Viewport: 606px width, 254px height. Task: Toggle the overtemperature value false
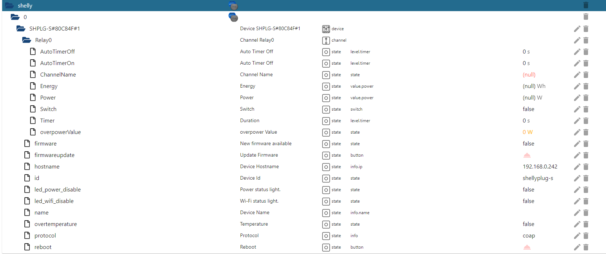coord(529,224)
